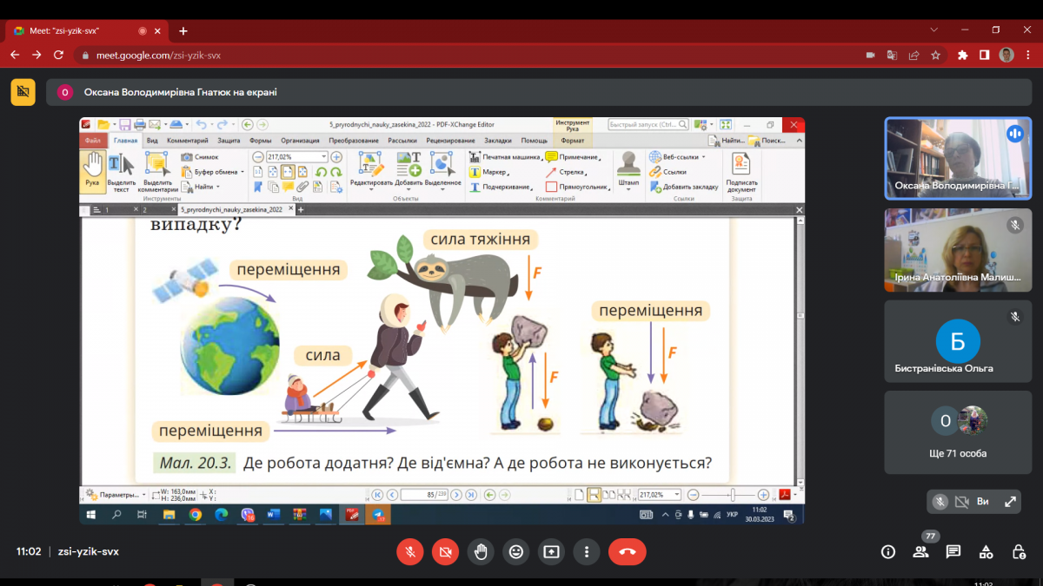This screenshot has width=1043, height=586.
Task: Toggle picture-in-picture icon in top-left corner
Action: pyautogui.click(x=23, y=92)
